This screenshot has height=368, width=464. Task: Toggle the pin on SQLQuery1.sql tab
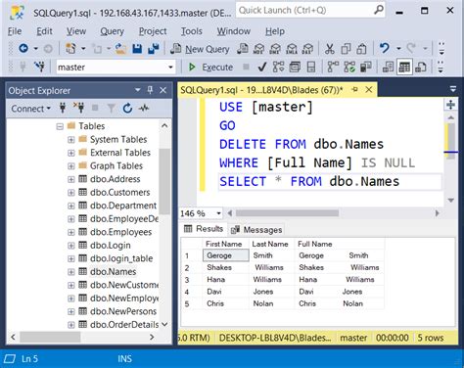coord(355,90)
